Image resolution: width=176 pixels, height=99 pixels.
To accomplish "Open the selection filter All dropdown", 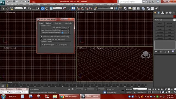I will [x=19, y=8].
